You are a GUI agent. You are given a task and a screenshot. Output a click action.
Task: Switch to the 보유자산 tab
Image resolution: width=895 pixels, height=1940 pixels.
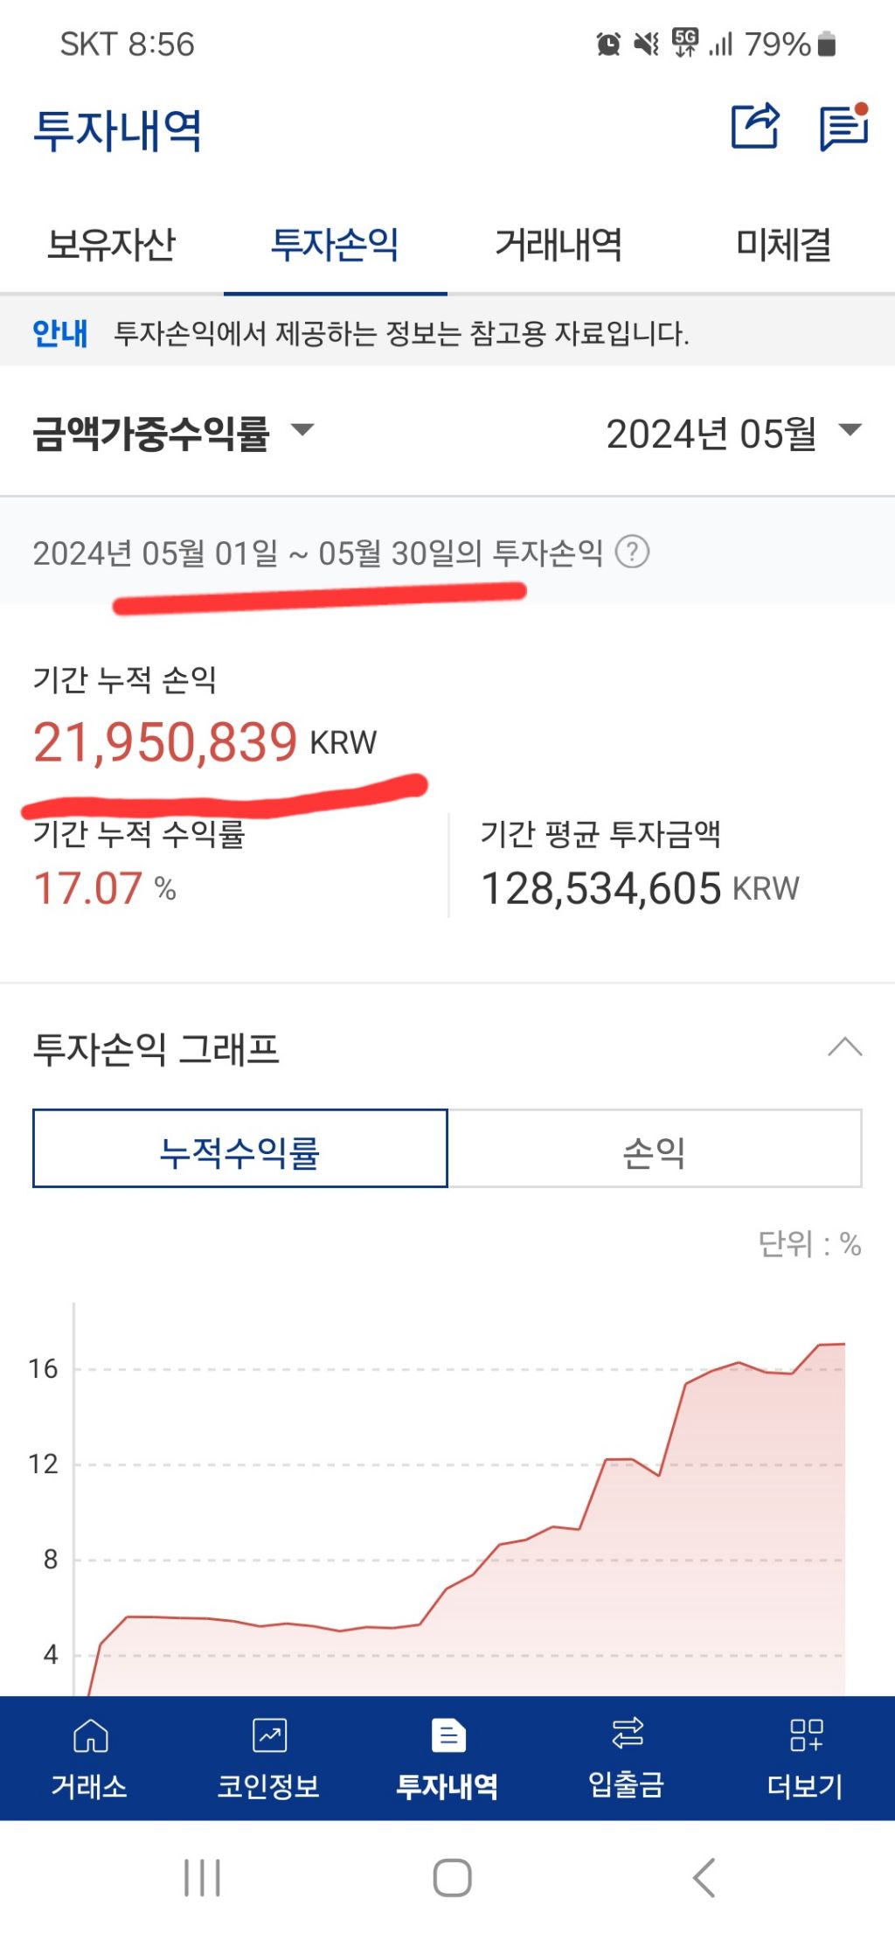[112, 245]
